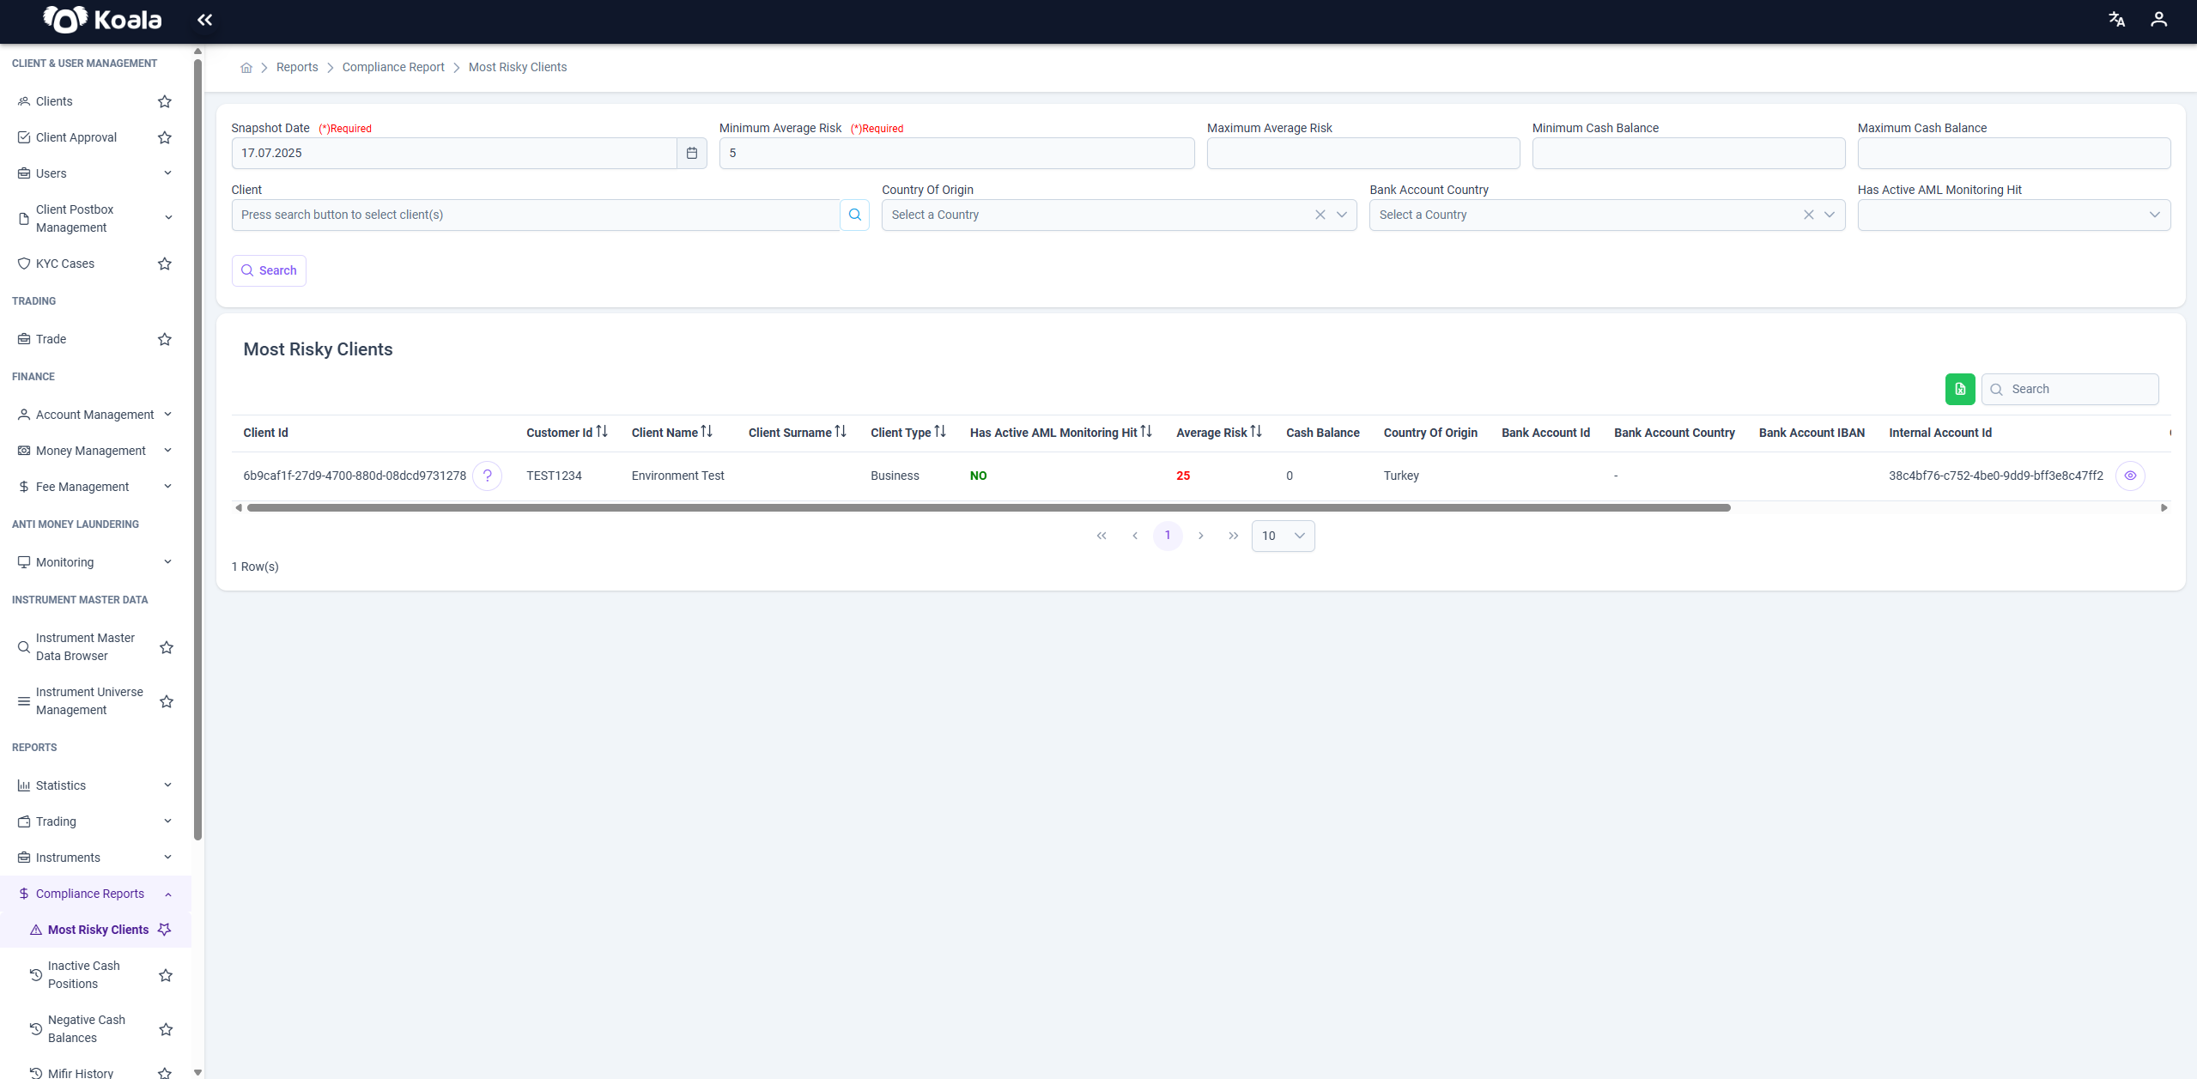Image resolution: width=2197 pixels, height=1079 pixels.
Task: Click the client search magnifier button
Action: coord(854,215)
